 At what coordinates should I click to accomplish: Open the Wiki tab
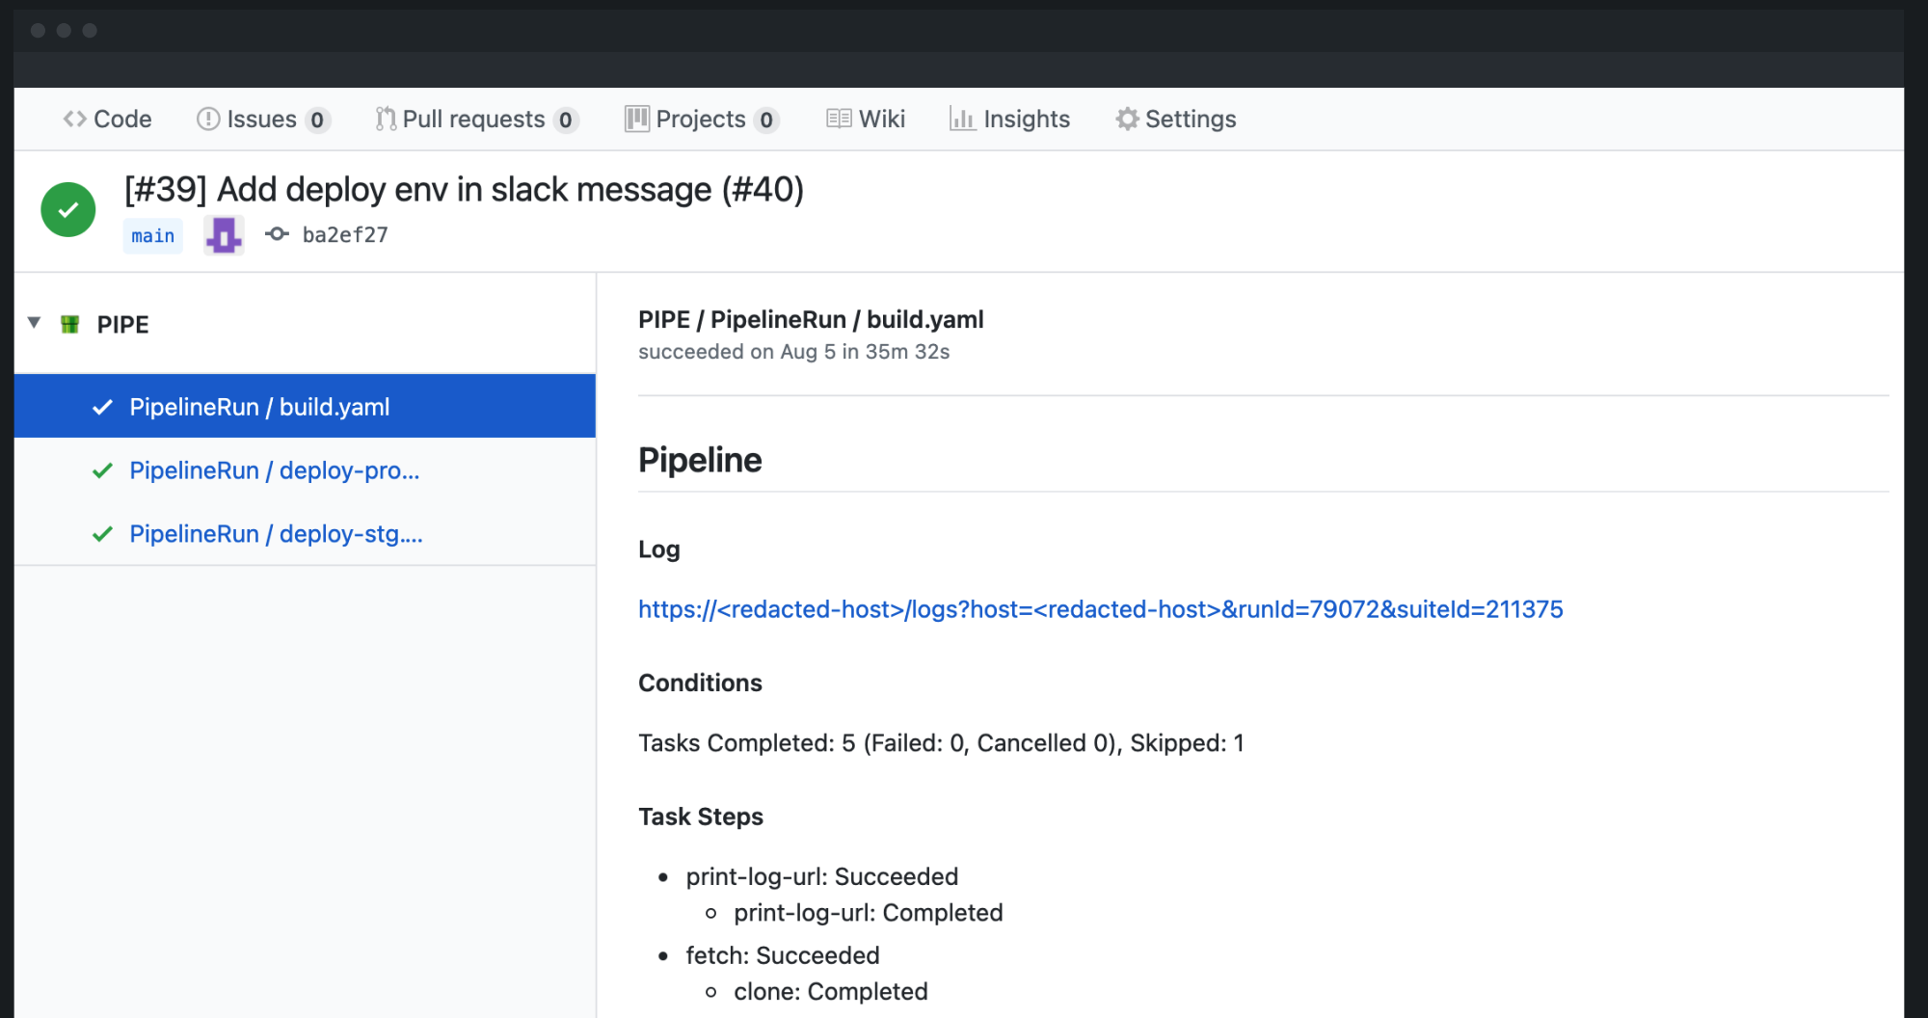point(866,119)
